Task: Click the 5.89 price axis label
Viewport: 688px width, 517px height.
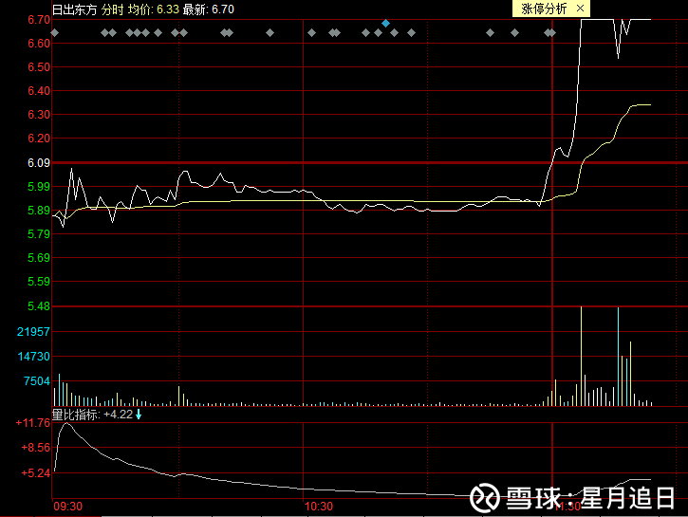Action: (x=39, y=210)
